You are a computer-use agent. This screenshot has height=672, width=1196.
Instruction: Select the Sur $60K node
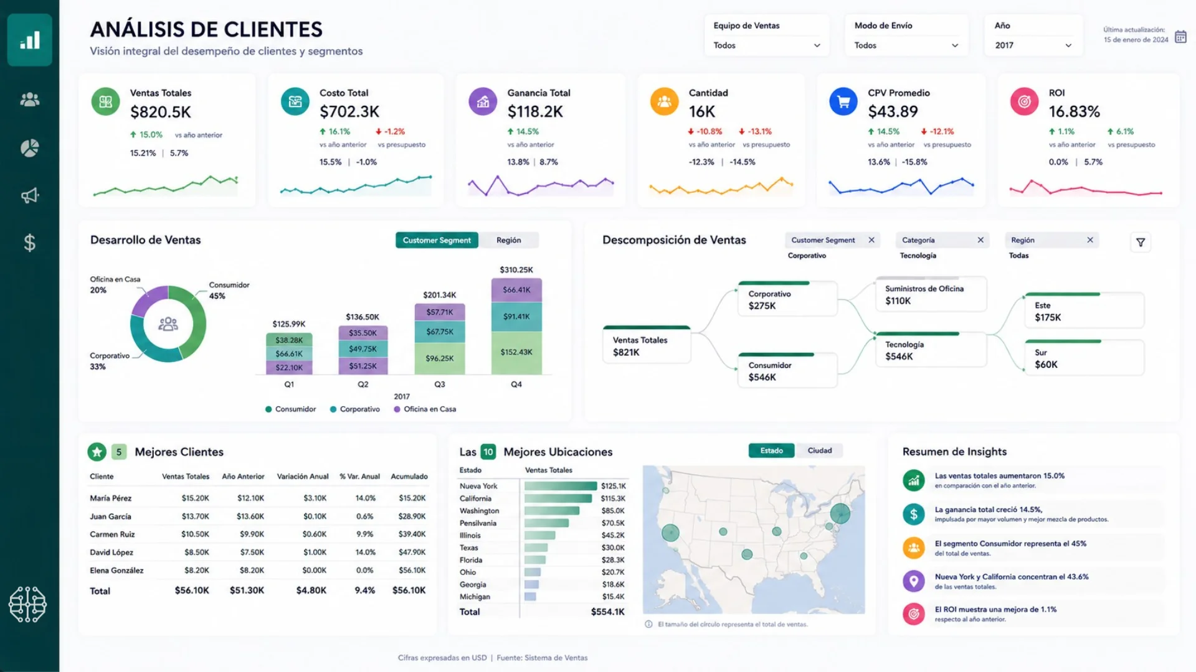pos(1084,358)
